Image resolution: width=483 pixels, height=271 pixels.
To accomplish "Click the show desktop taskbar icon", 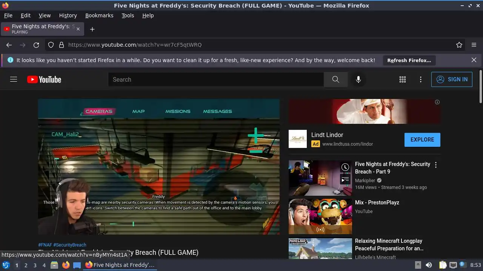I will (77, 265).
